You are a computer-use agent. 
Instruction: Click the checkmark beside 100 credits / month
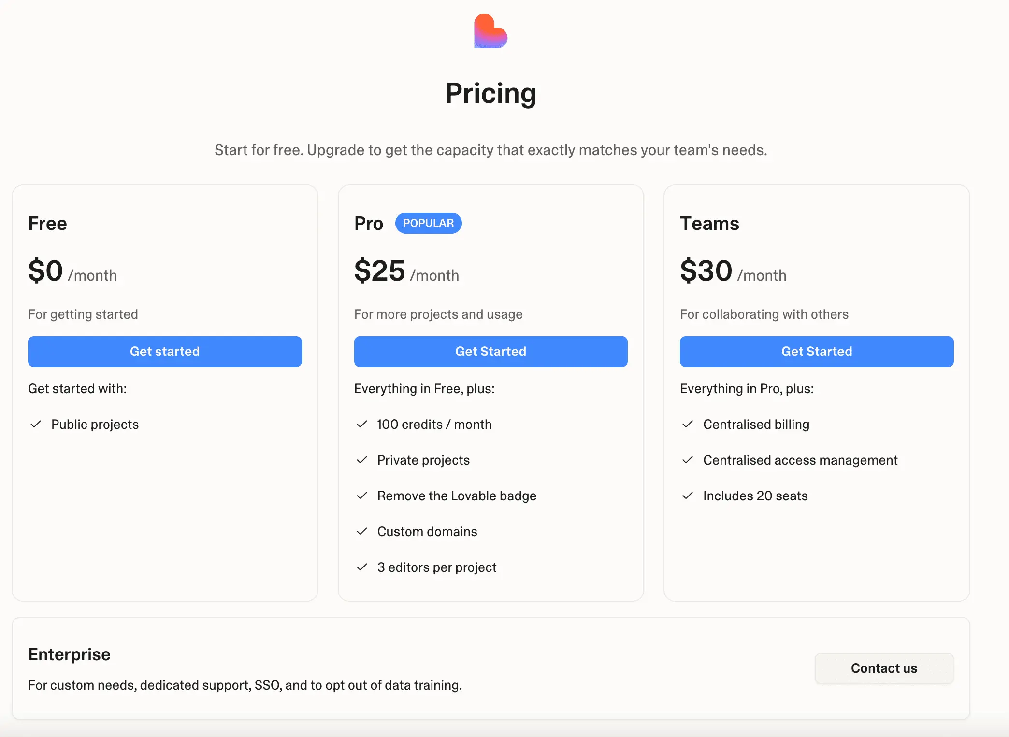tap(362, 424)
